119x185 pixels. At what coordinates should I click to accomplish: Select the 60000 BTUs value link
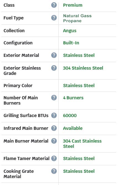[x=70, y=115]
